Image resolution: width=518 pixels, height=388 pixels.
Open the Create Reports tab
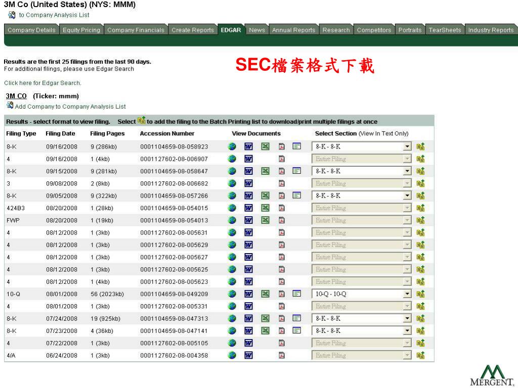(193, 30)
